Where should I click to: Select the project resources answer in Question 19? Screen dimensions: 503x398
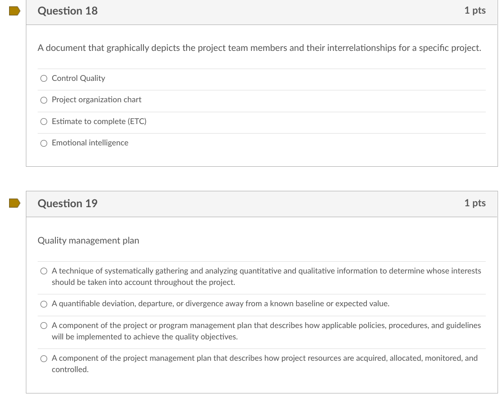point(44,358)
